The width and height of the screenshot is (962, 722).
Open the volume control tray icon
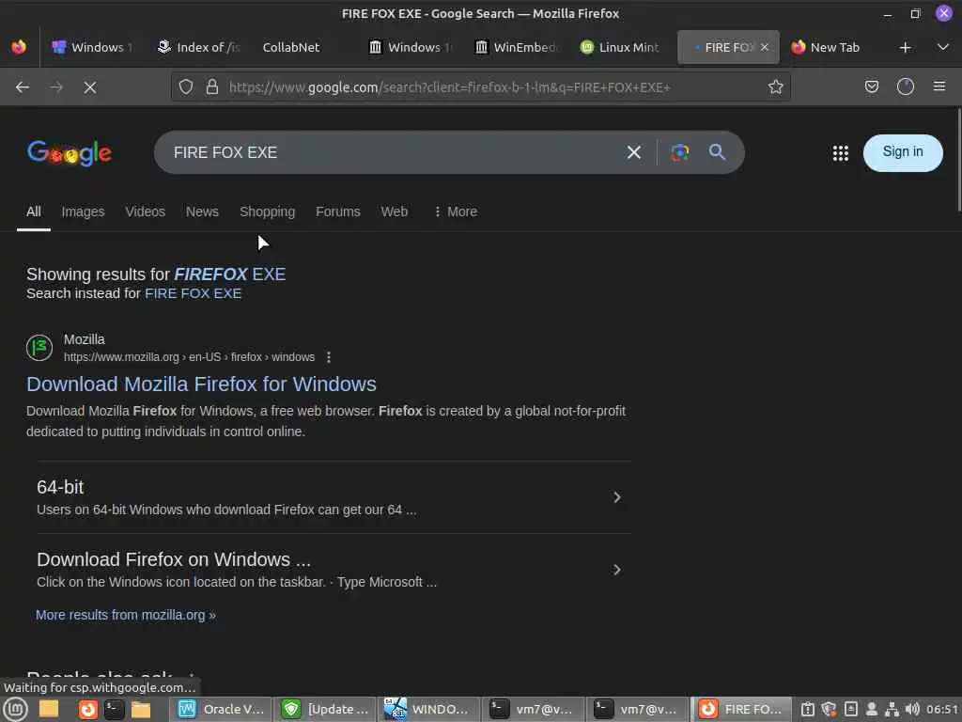(x=912, y=710)
